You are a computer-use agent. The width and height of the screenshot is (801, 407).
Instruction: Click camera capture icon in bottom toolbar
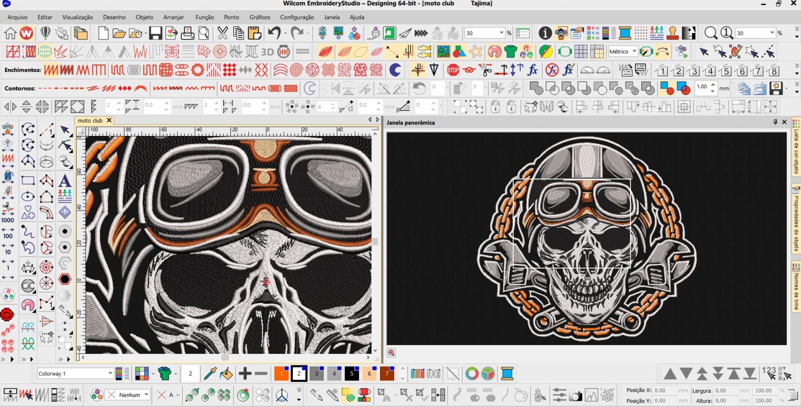(x=575, y=396)
